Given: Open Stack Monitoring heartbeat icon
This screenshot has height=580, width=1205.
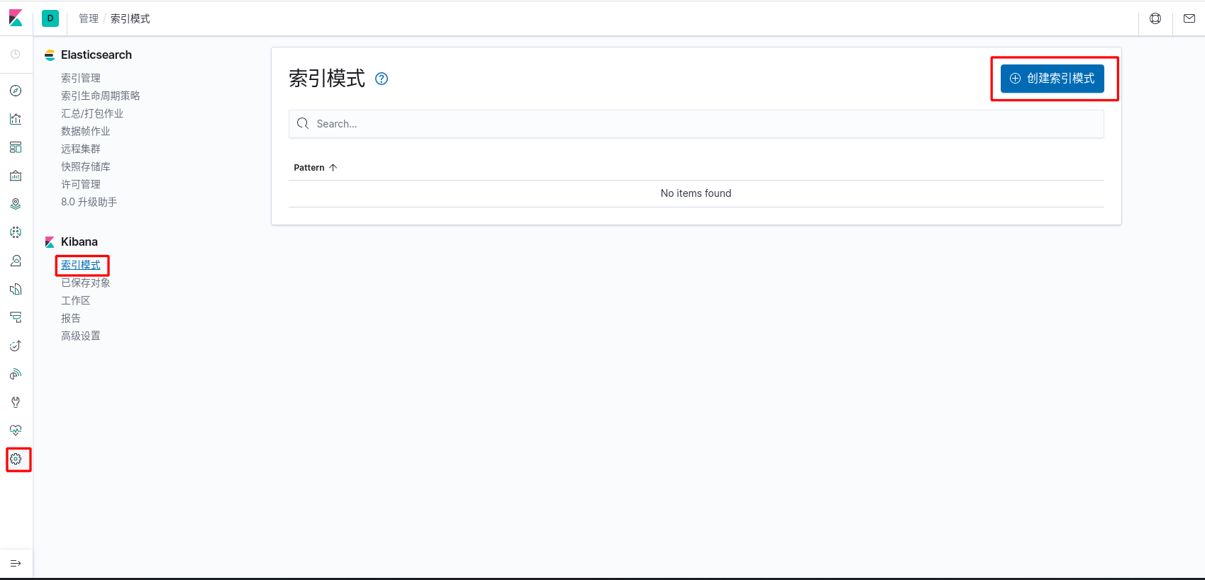Looking at the screenshot, I should (16, 431).
